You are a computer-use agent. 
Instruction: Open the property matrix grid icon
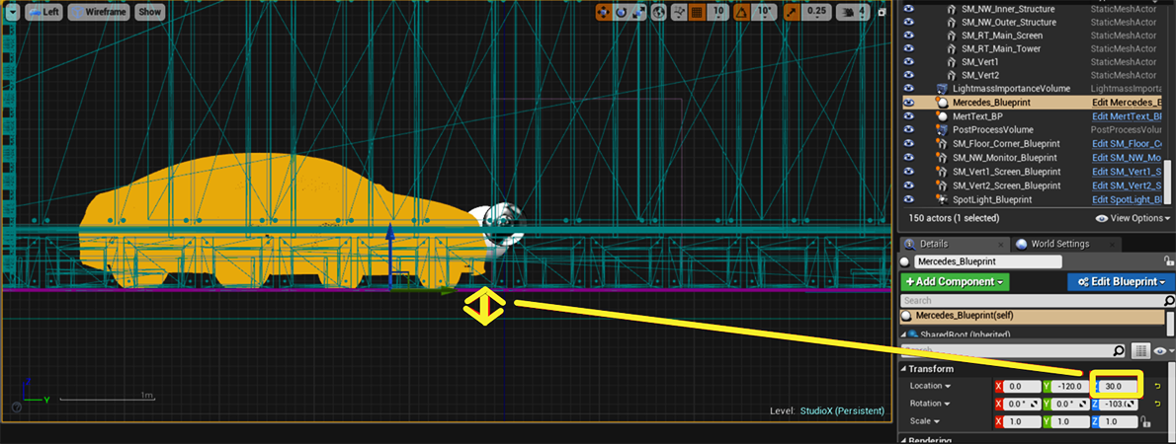[1139, 350]
